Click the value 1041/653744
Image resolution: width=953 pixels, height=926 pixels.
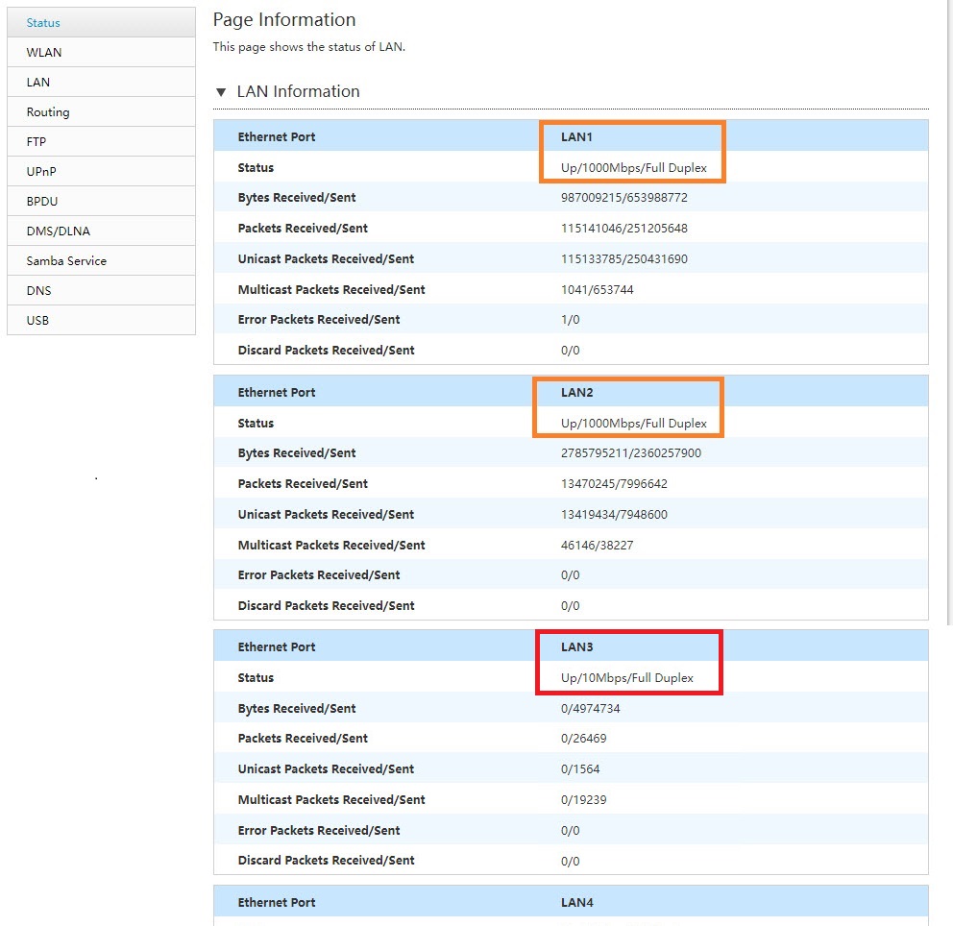coord(597,290)
